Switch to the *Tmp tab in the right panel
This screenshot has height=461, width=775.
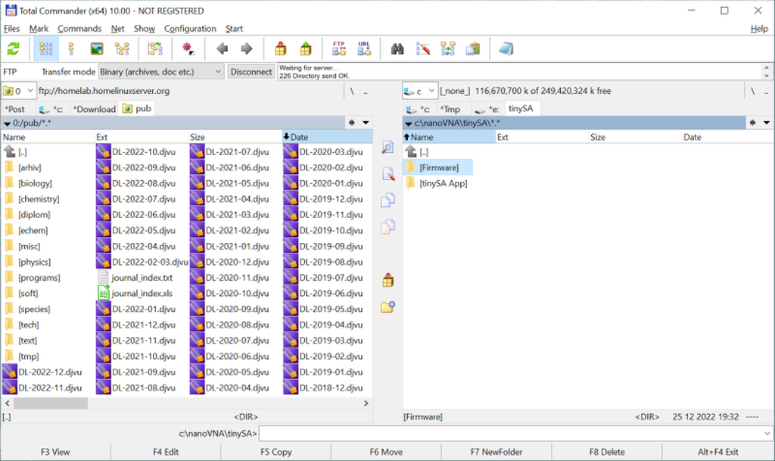450,109
